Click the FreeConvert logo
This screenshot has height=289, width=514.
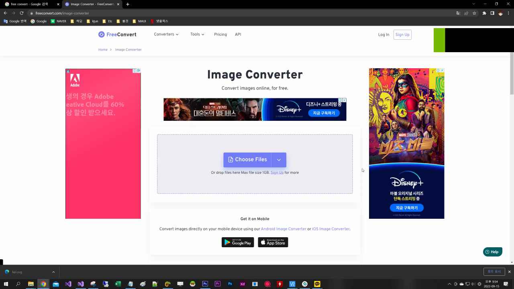click(117, 35)
